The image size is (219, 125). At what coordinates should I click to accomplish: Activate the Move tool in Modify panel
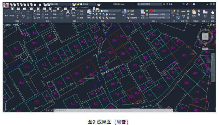click(37, 11)
